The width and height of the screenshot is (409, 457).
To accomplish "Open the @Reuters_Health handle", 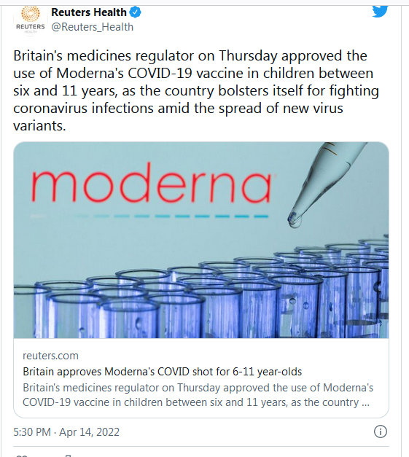I will pos(92,27).
